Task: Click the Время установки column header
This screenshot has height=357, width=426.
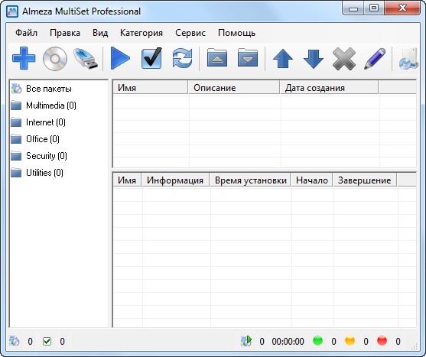Action: click(x=250, y=180)
